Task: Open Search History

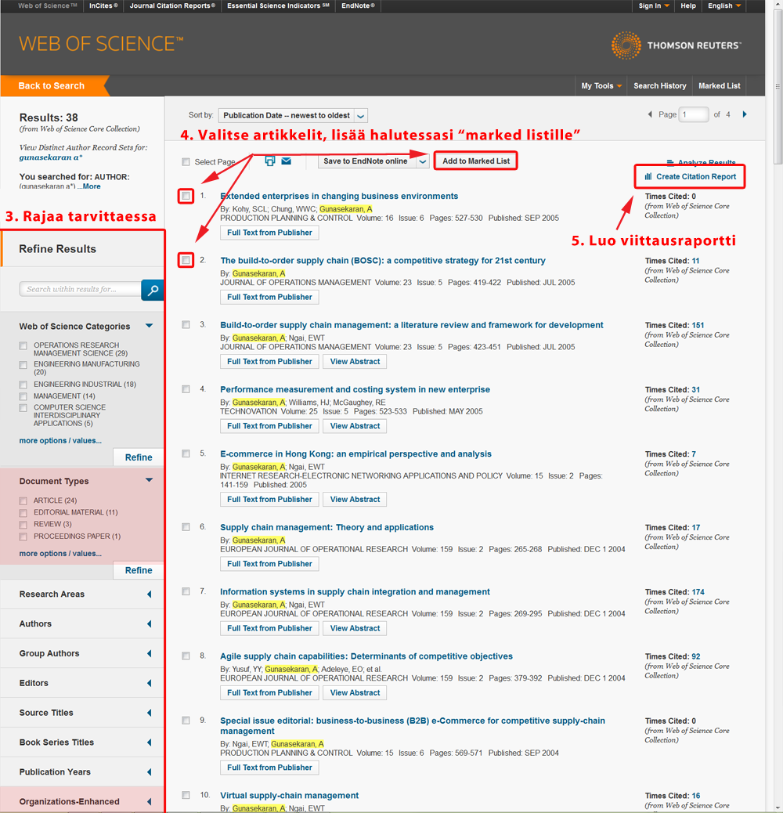Action: [x=659, y=85]
